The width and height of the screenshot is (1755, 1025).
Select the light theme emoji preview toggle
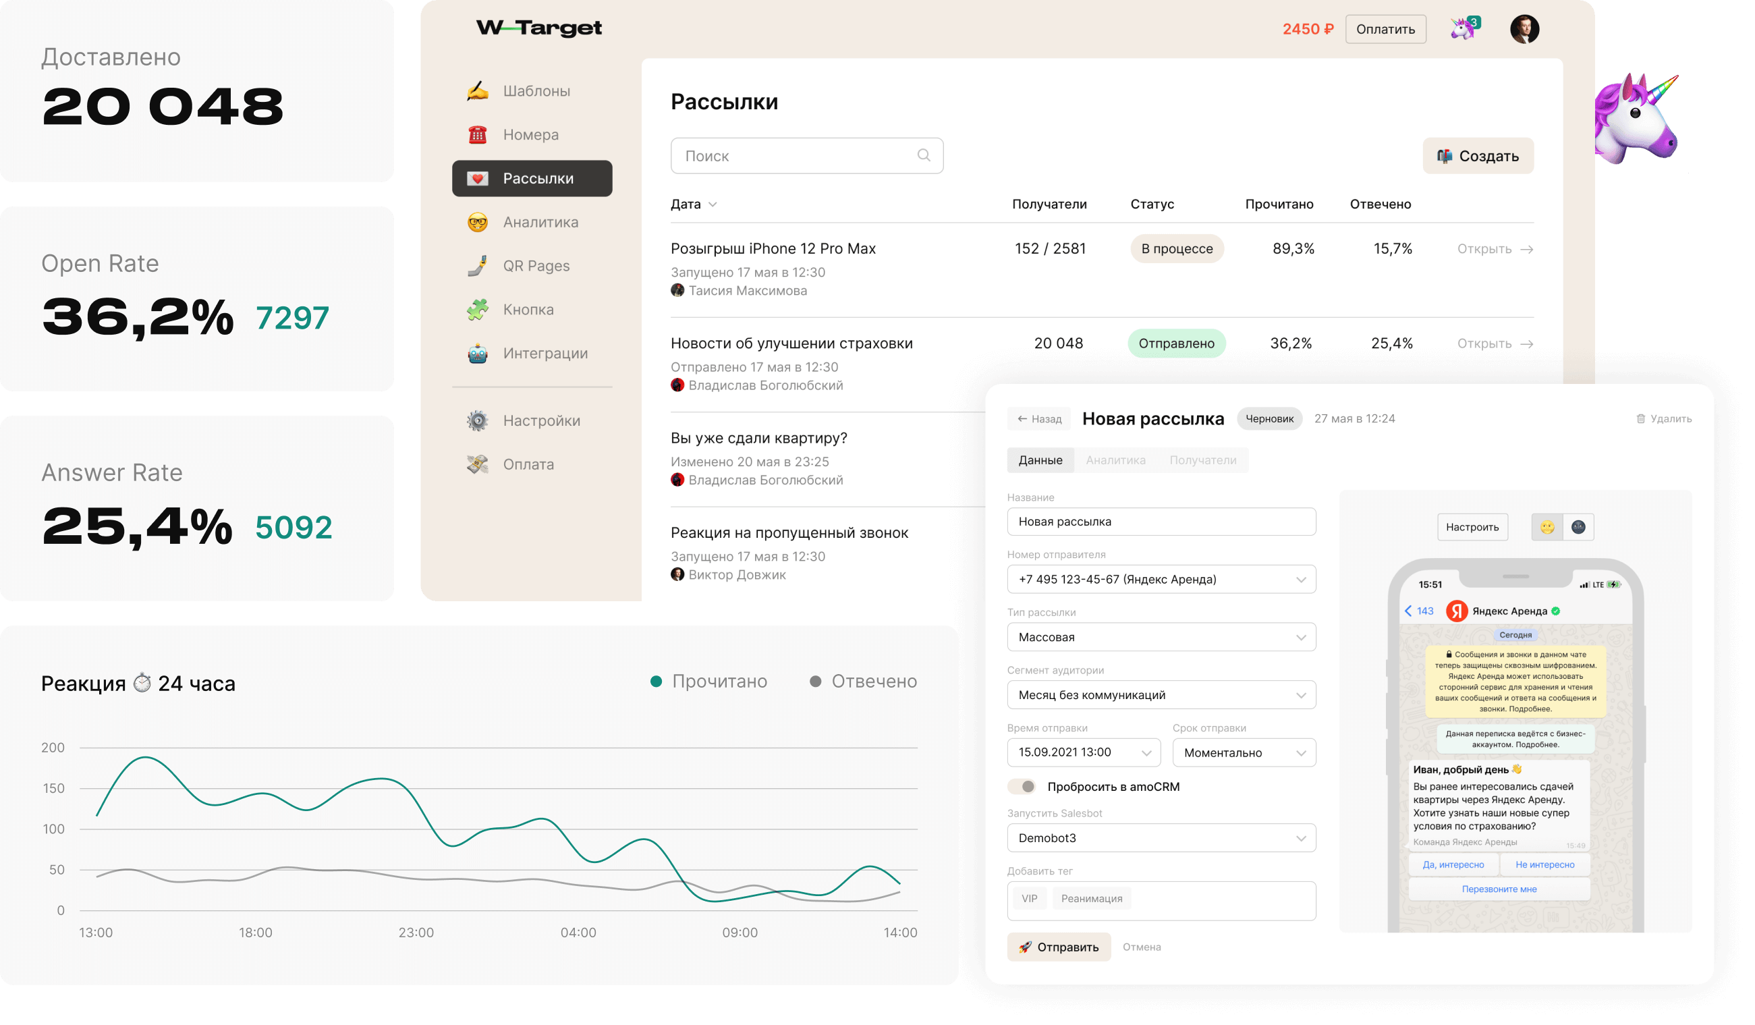[1547, 527]
